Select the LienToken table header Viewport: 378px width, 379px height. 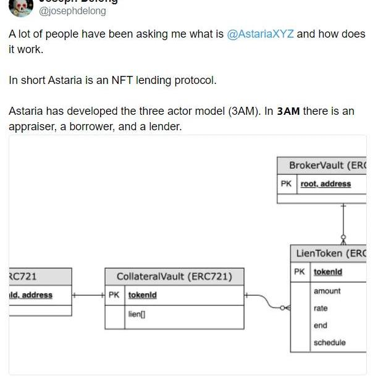pyautogui.click(x=329, y=253)
